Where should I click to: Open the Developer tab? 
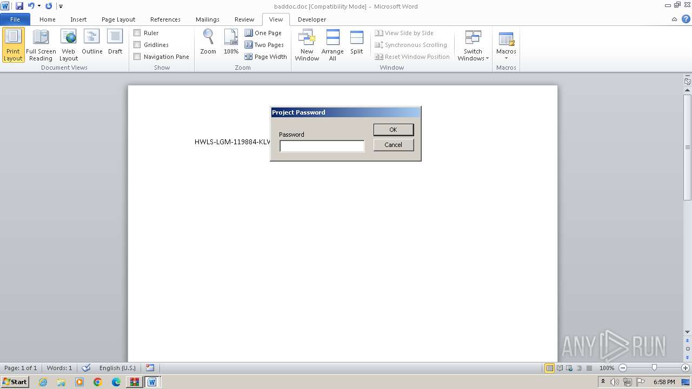(312, 19)
